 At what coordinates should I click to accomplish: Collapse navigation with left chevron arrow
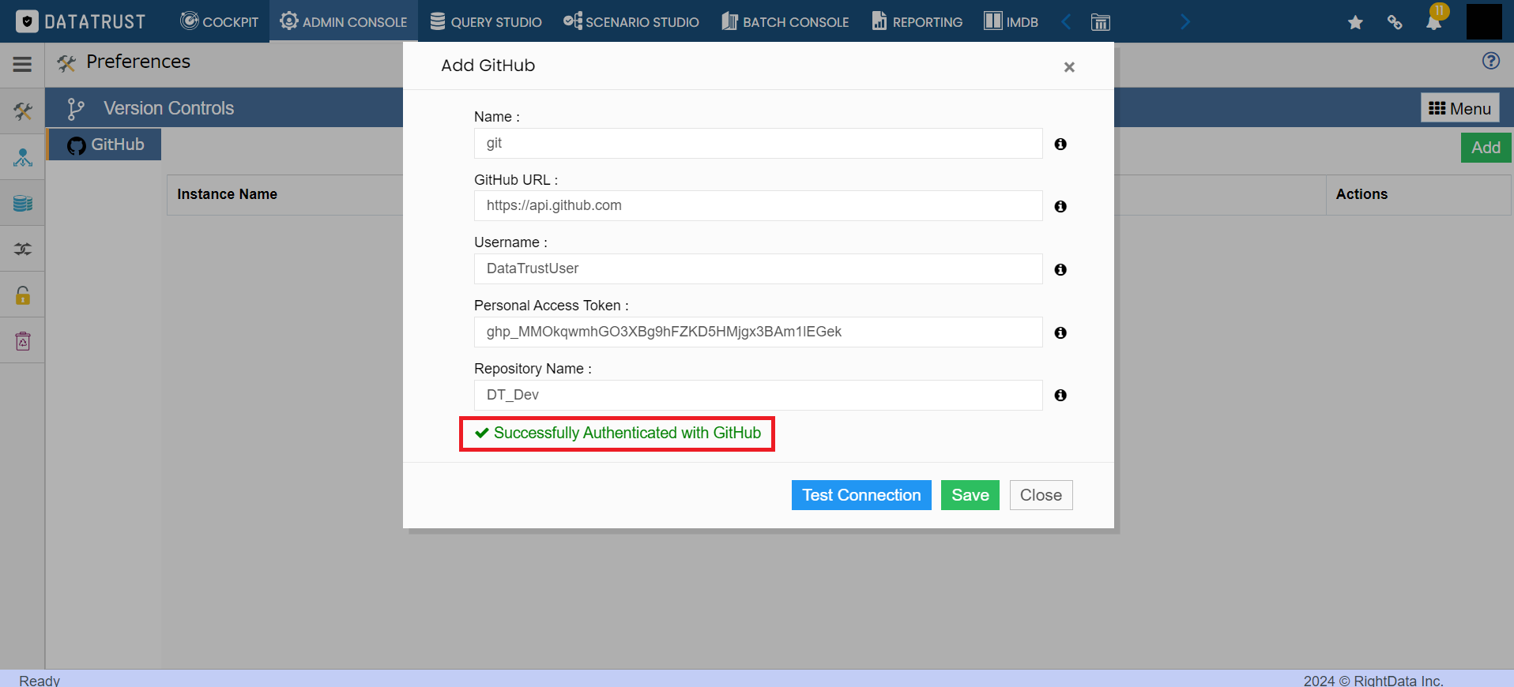point(1066,22)
